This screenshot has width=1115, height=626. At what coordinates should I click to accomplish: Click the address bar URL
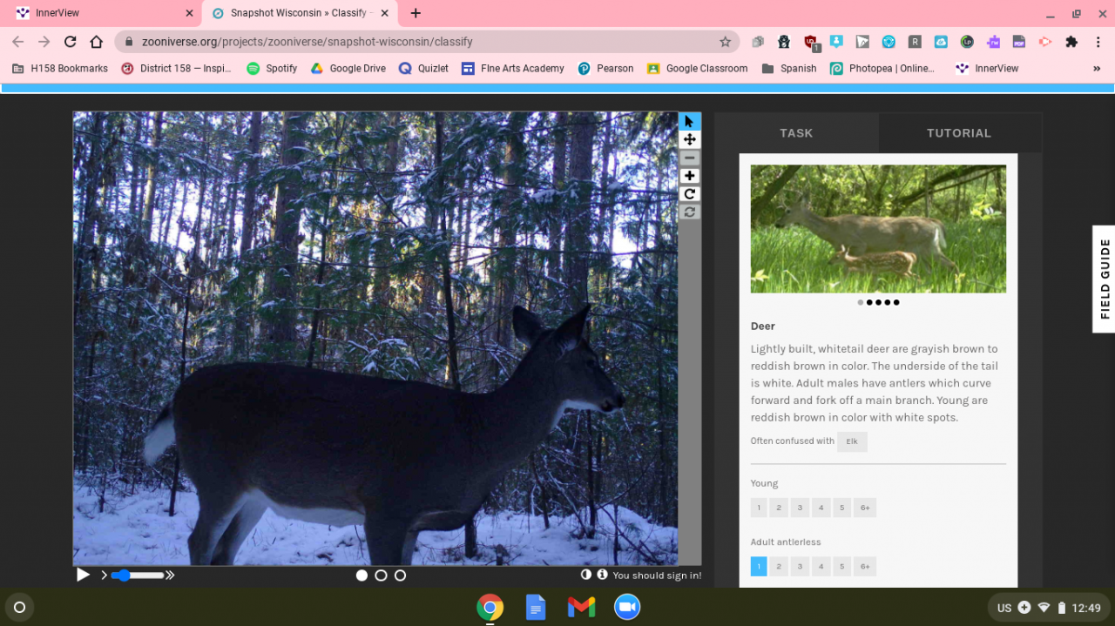tap(307, 41)
